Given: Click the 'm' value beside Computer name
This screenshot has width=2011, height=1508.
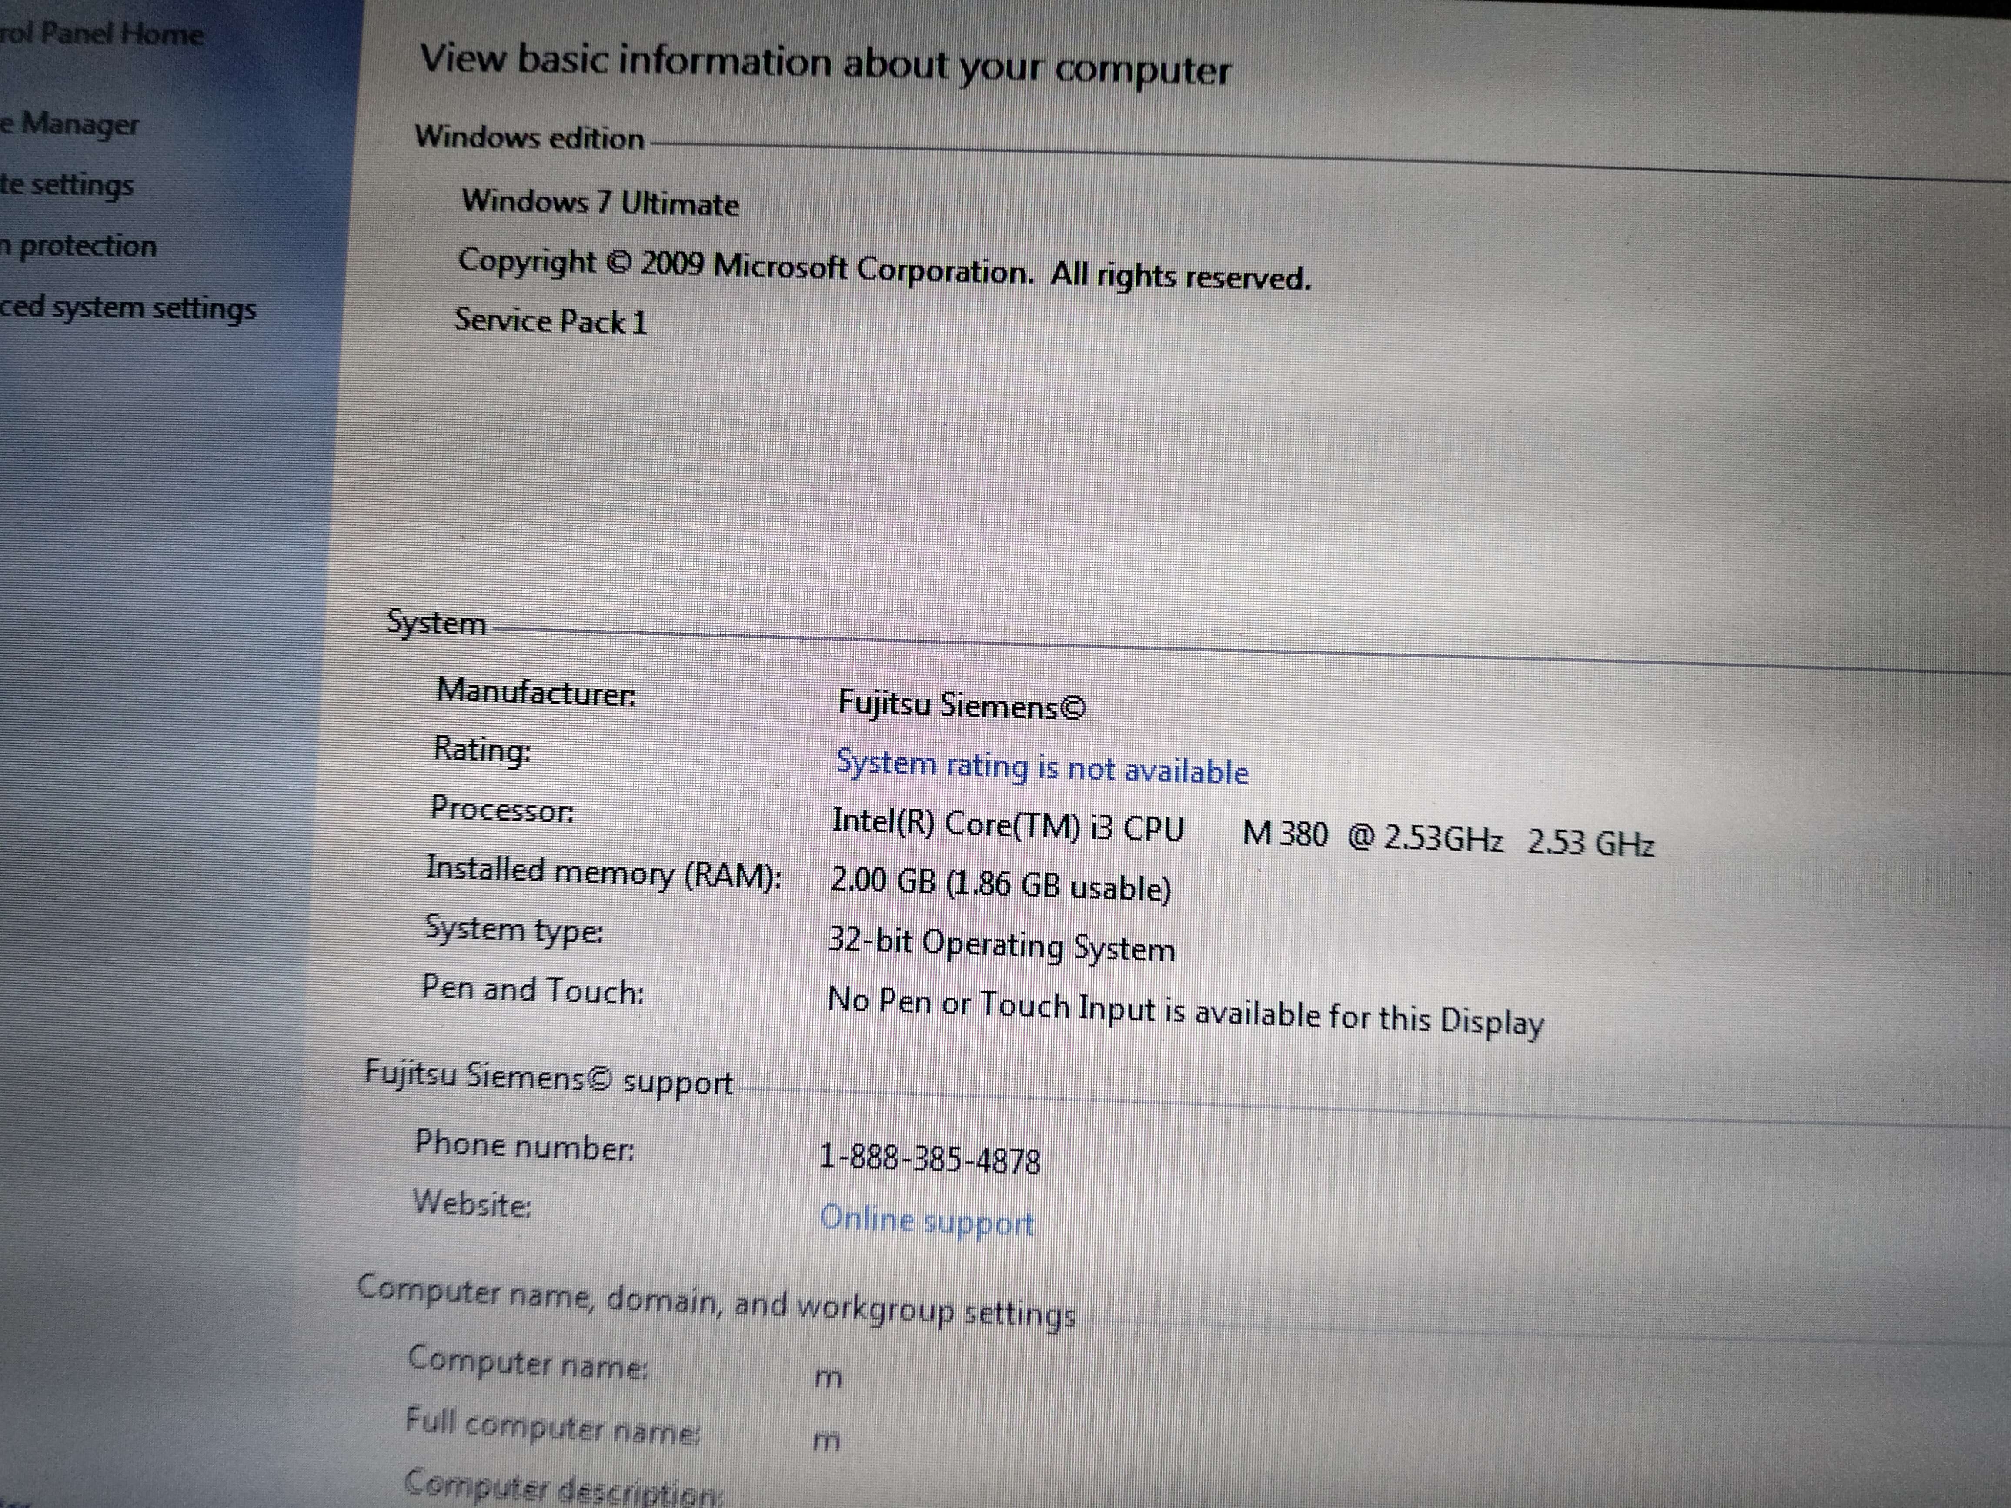Looking at the screenshot, I should 827,1378.
